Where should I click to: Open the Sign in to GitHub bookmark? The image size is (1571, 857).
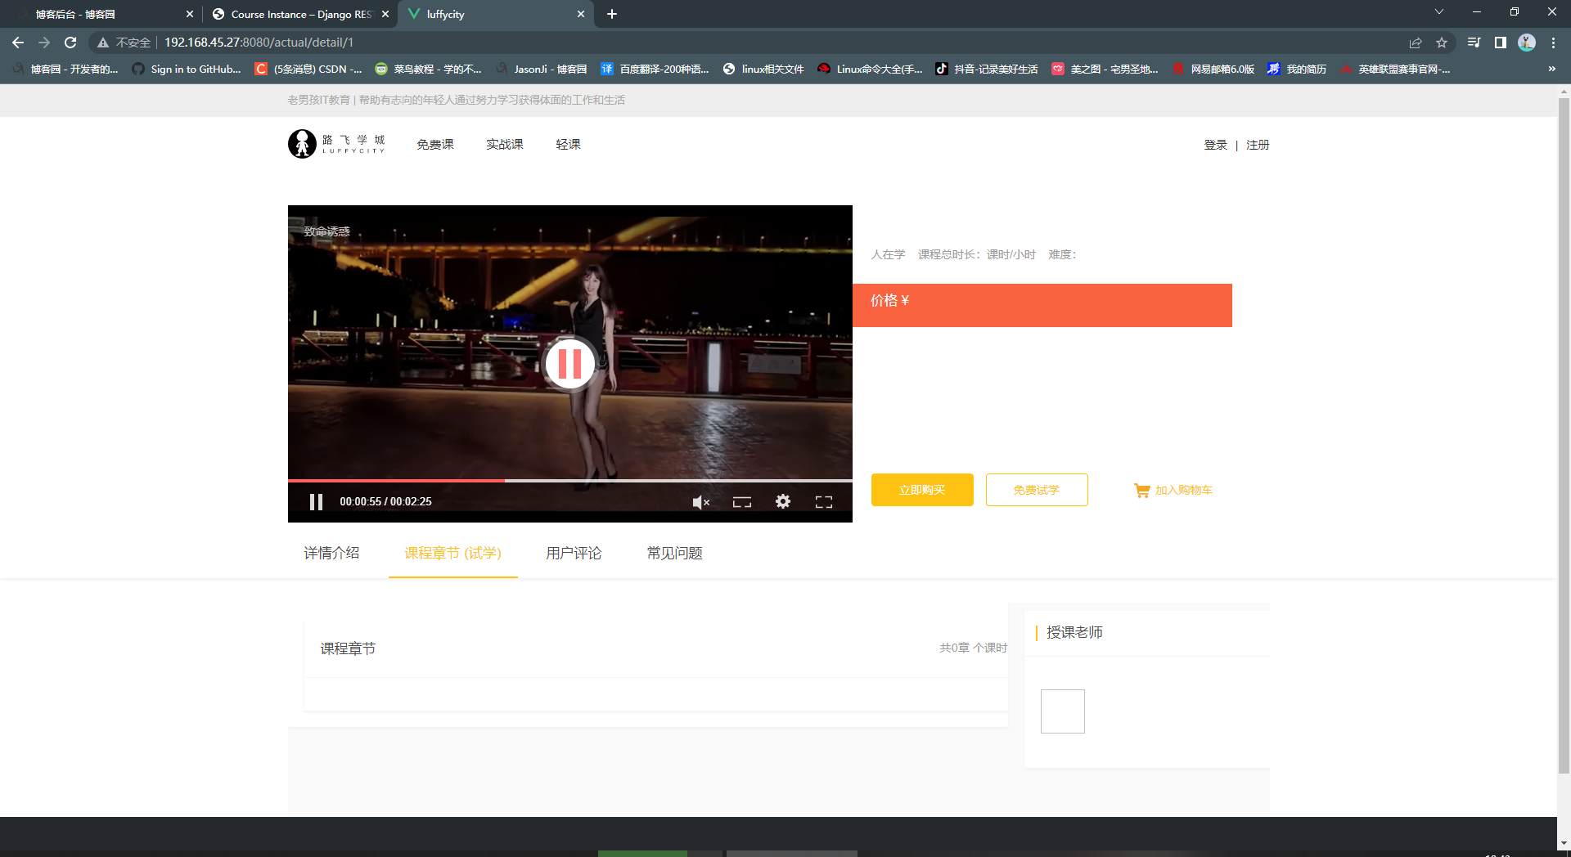coord(187,69)
